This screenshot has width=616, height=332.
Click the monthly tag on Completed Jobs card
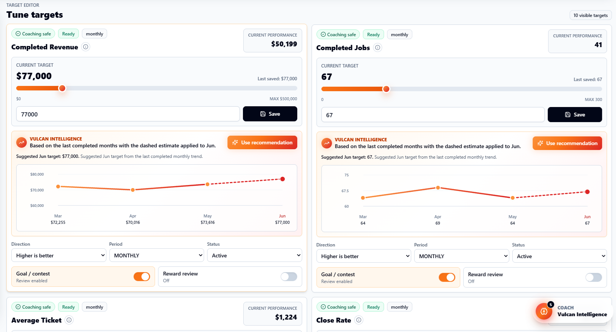pos(399,34)
